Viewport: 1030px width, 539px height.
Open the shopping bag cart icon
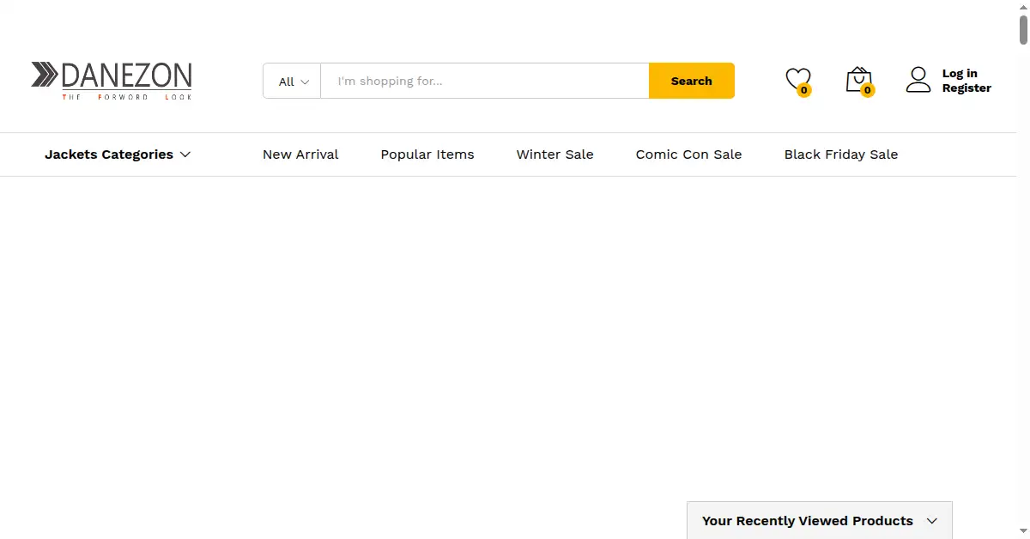858,80
